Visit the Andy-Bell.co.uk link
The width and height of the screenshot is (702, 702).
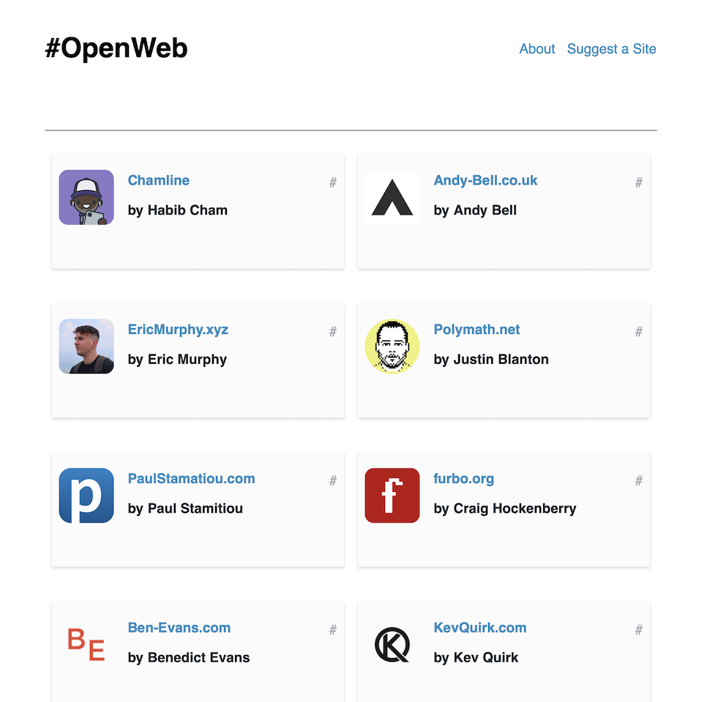pos(485,180)
